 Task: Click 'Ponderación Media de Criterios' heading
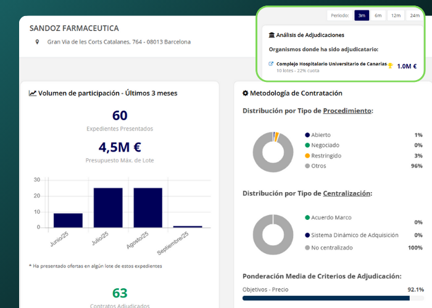coord(322,276)
